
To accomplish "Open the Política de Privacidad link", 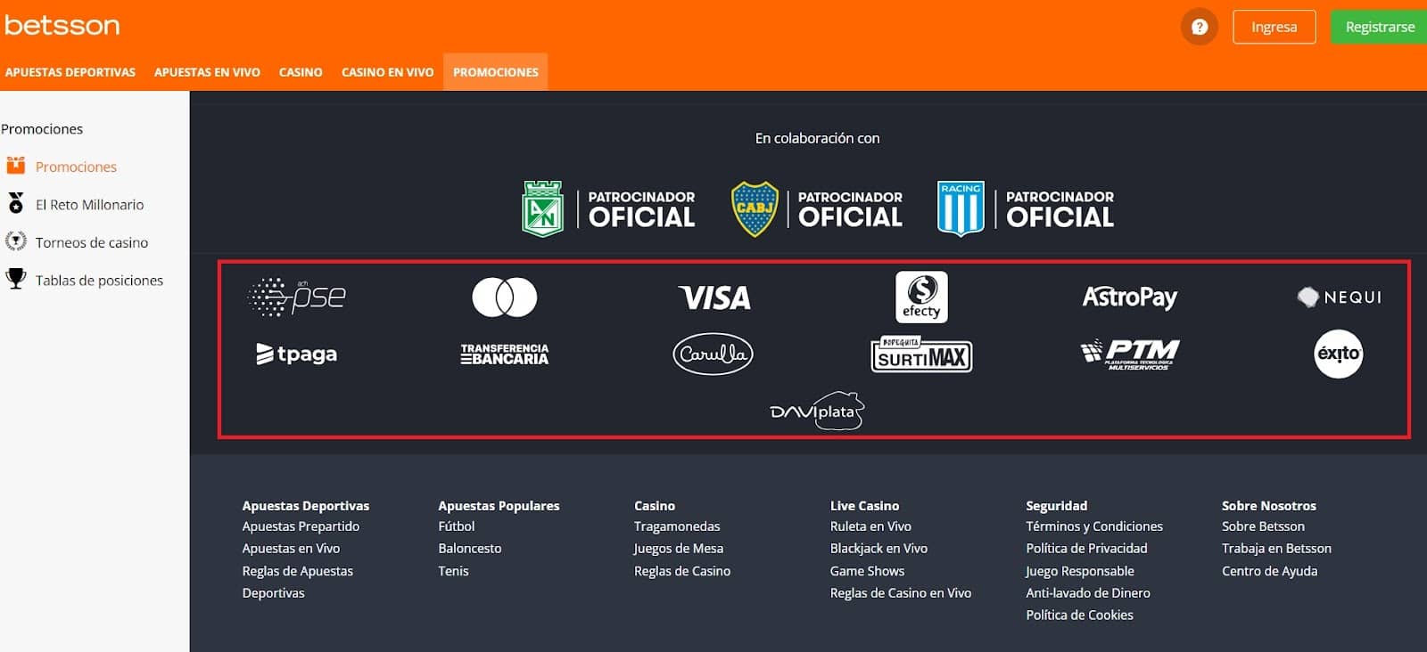I will pos(1086,549).
